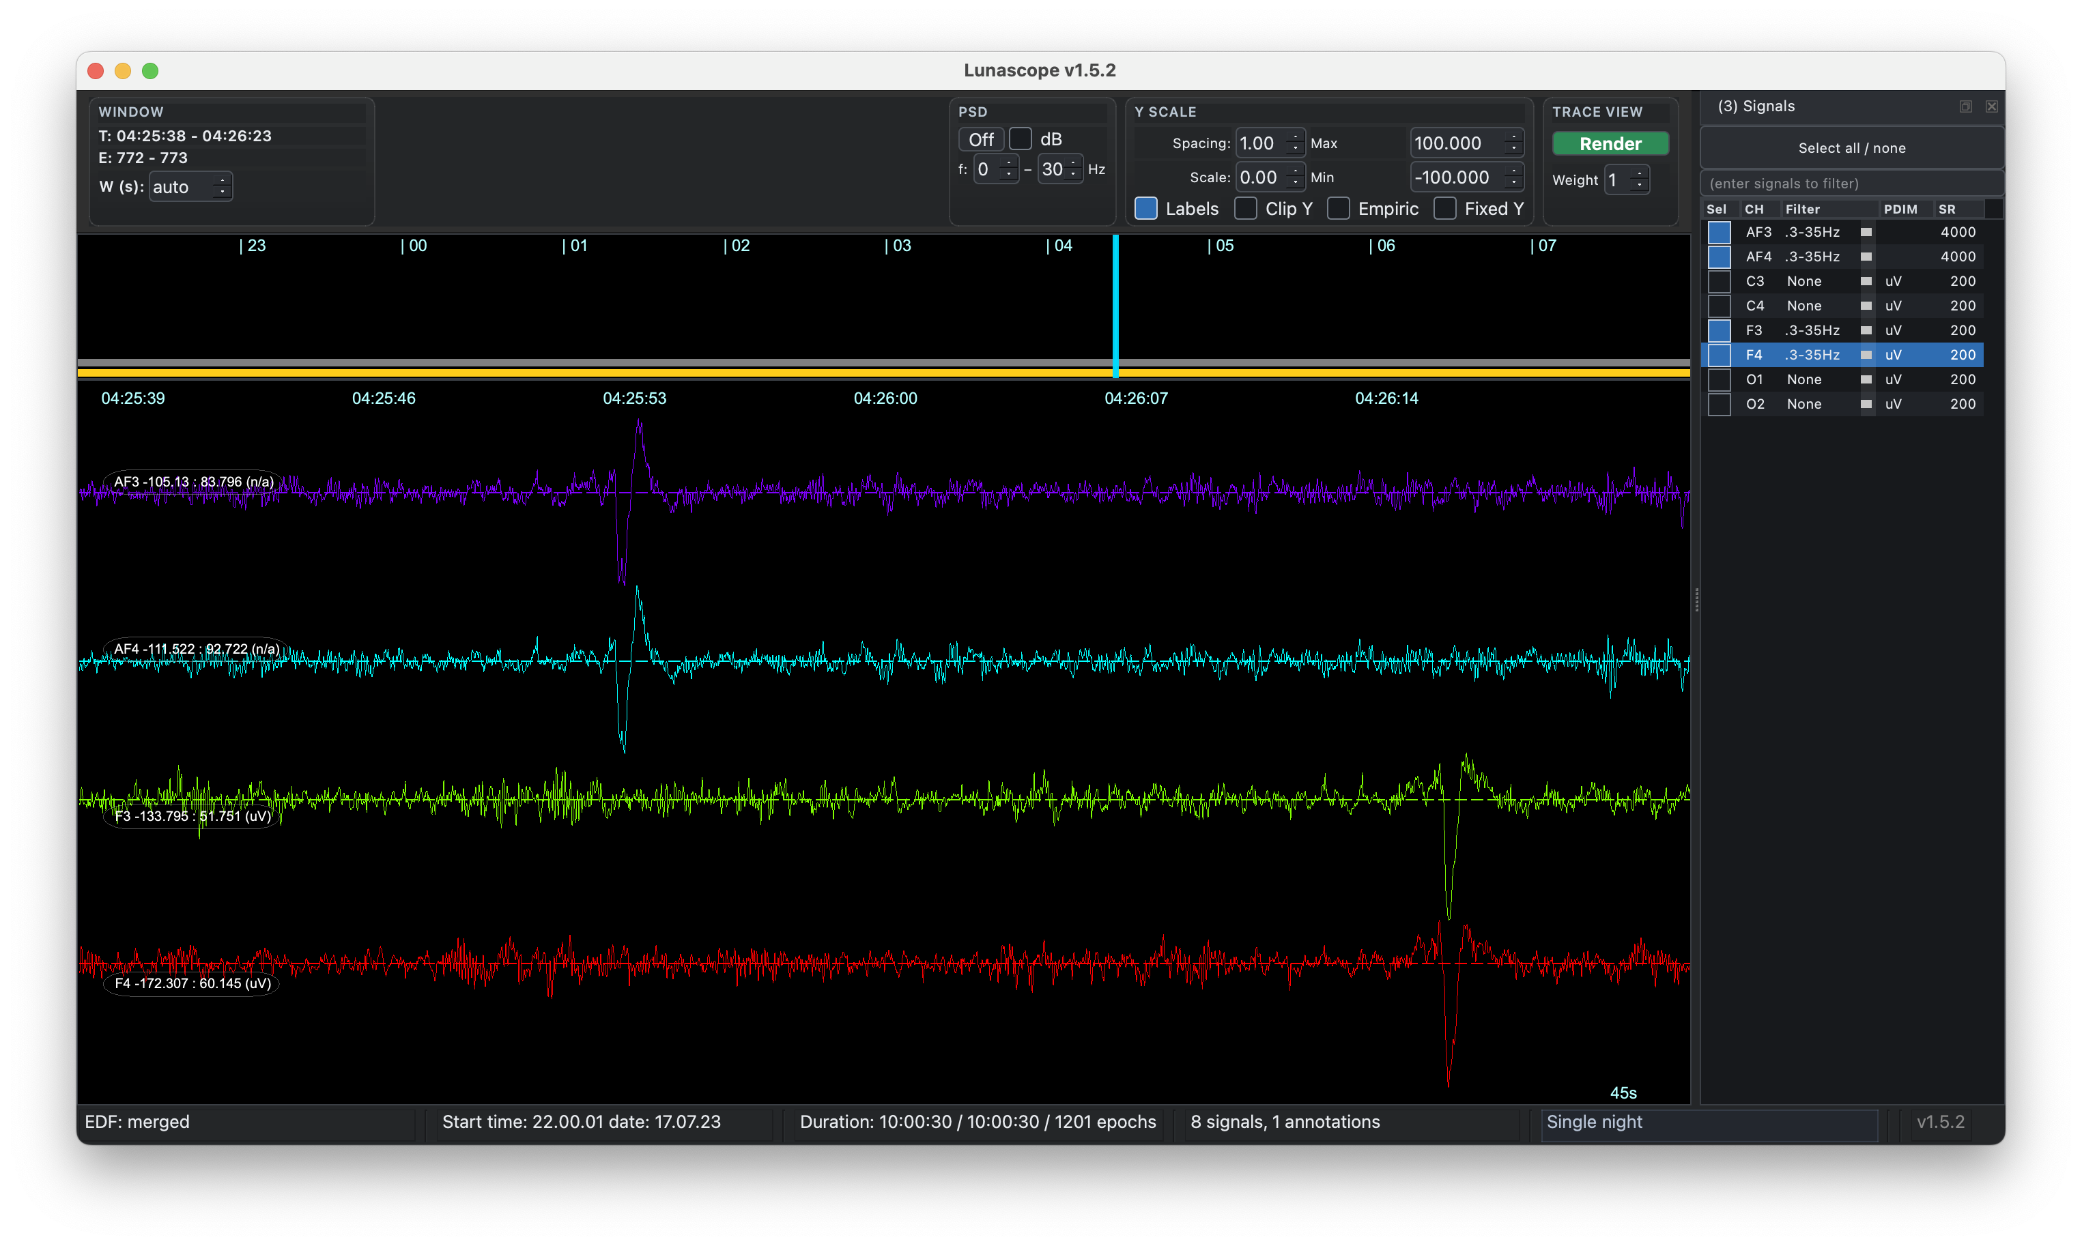This screenshot has height=1246, width=2082.
Task: Close the Signals panel via X icon
Action: (1991, 106)
